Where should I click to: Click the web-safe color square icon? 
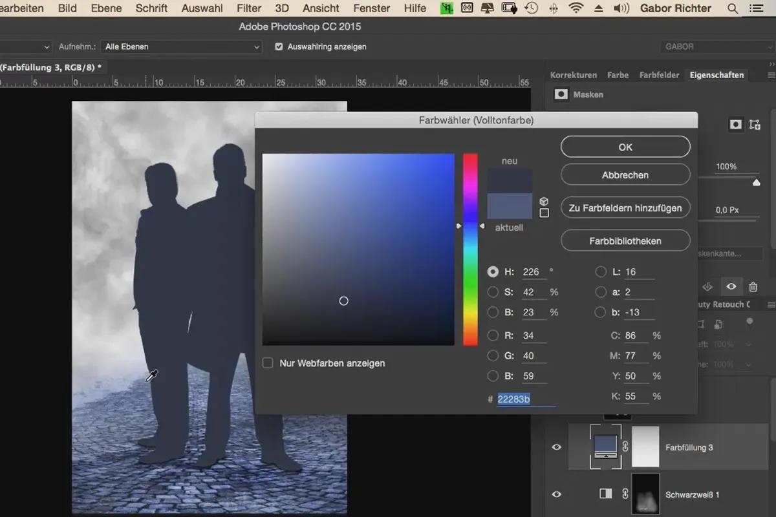544,213
